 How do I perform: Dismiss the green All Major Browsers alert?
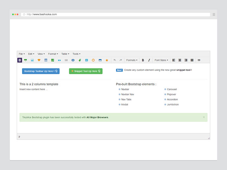pyautogui.click(x=204, y=117)
